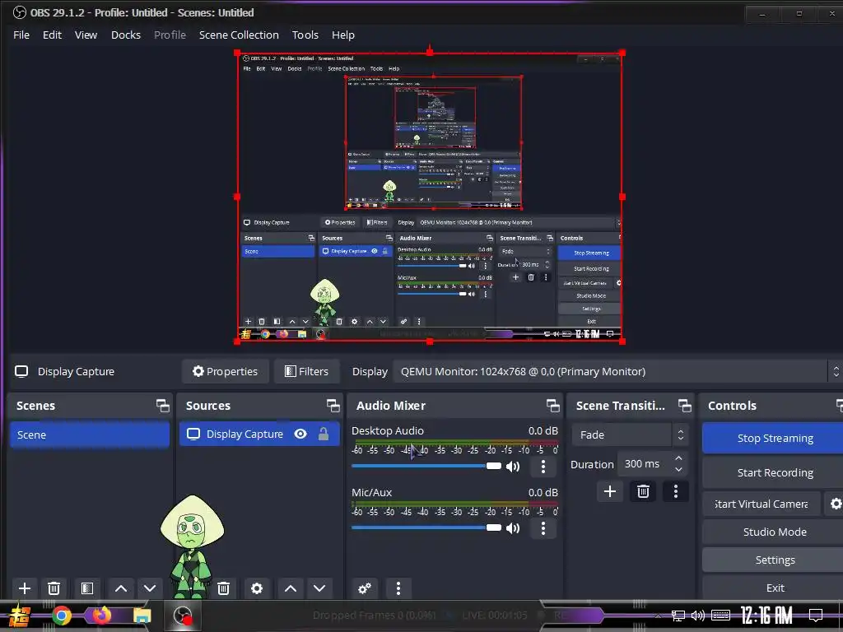Click the Exit button

point(775,588)
